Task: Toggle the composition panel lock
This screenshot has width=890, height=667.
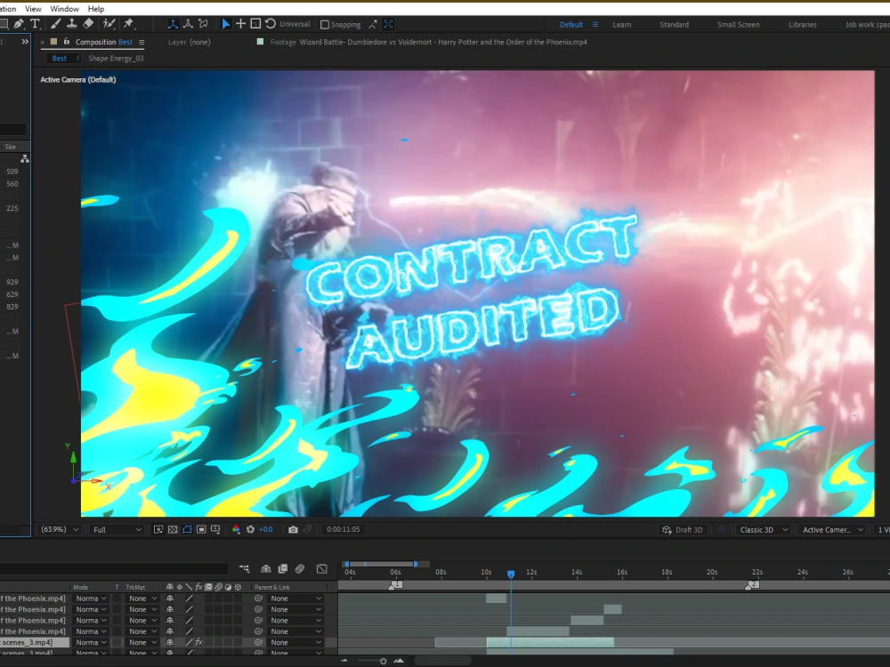Action: [x=67, y=42]
